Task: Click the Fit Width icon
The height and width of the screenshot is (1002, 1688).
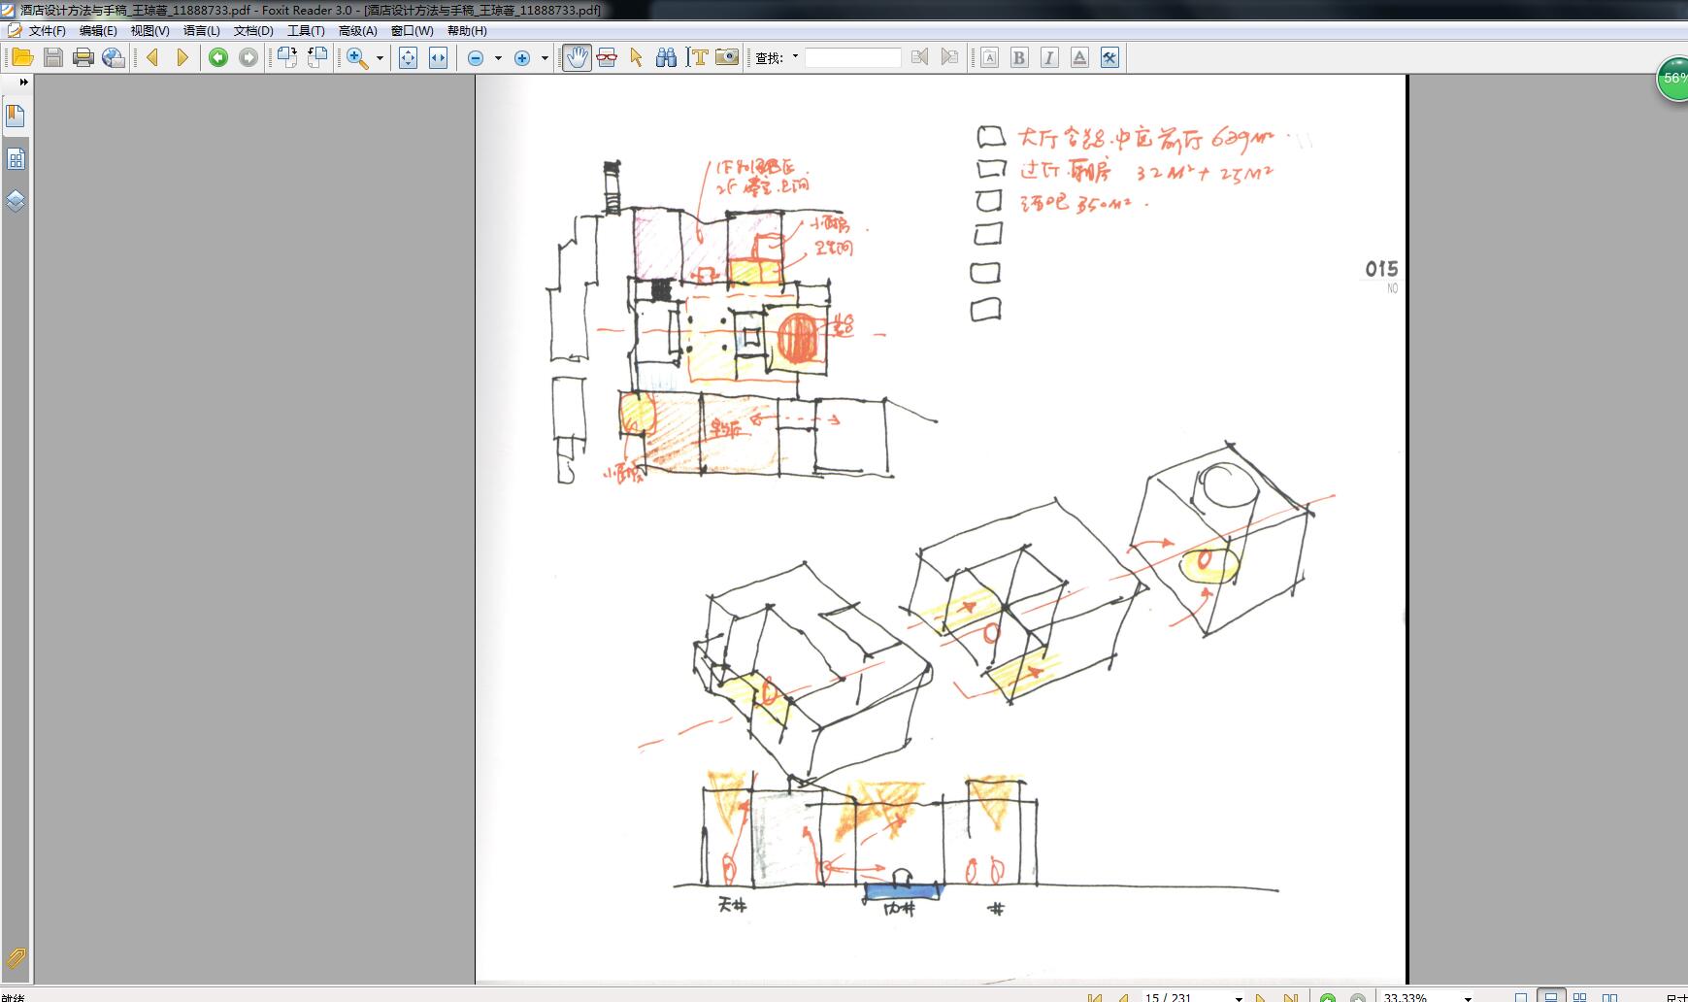Action: pos(439,57)
